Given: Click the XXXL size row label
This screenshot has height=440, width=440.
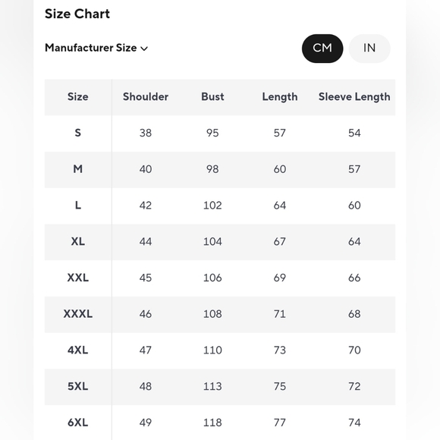Looking at the screenshot, I should [x=77, y=314].
